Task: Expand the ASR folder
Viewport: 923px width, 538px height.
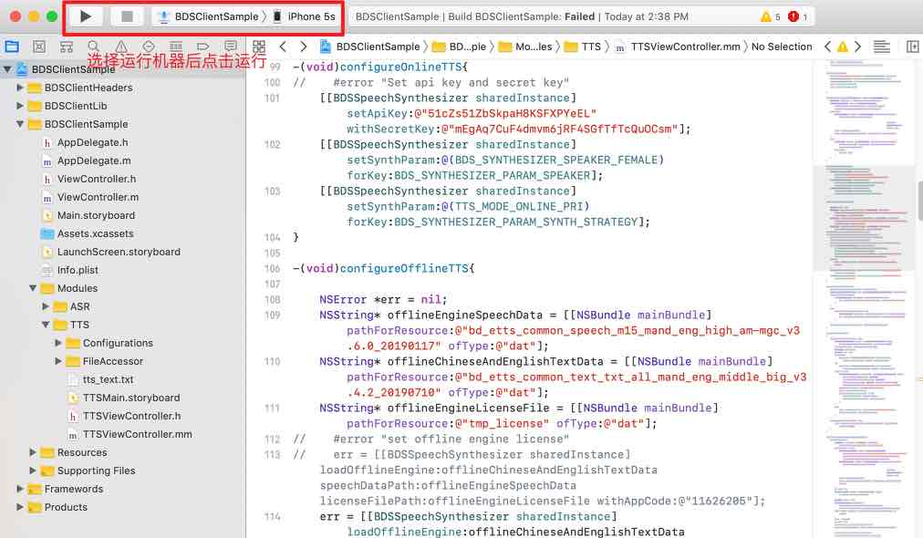Action: click(x=46, y=306)
